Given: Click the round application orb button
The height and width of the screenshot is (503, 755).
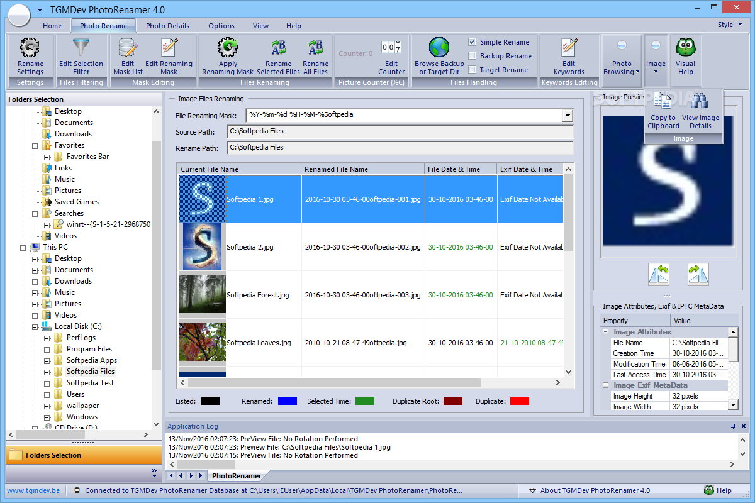Looking at the screenshot, I should tap(20, 15).
